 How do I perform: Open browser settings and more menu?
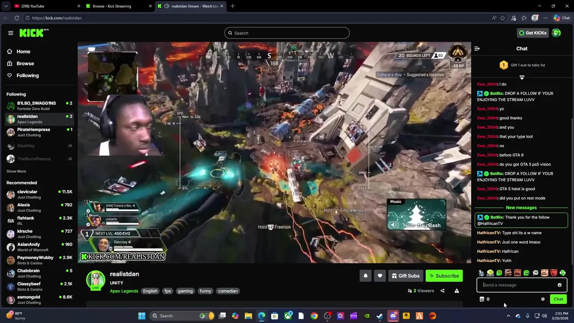click(545, 18)
